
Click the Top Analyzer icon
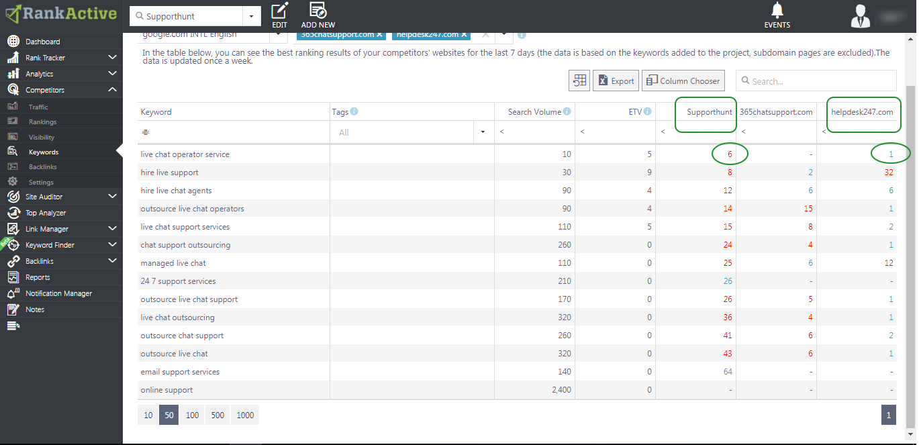point(13,213)
